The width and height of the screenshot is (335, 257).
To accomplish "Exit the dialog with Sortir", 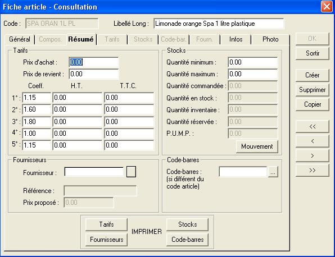I will click(312, 53).
